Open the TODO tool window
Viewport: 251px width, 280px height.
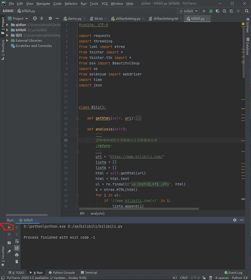pyautogui.click(x=16, y=272)
